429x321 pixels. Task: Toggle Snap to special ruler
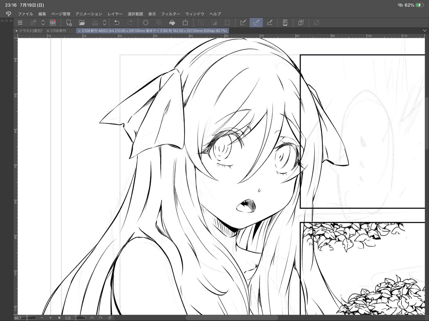click(256, 22)
